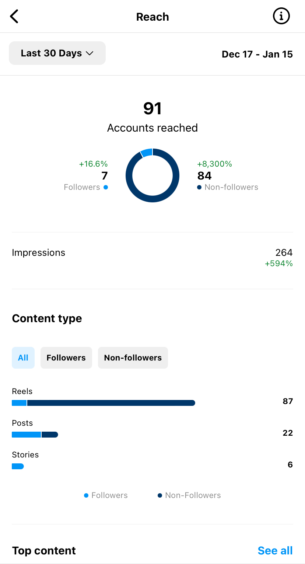Open the Last 30 Days dropdown

click(x=57, y=53)
